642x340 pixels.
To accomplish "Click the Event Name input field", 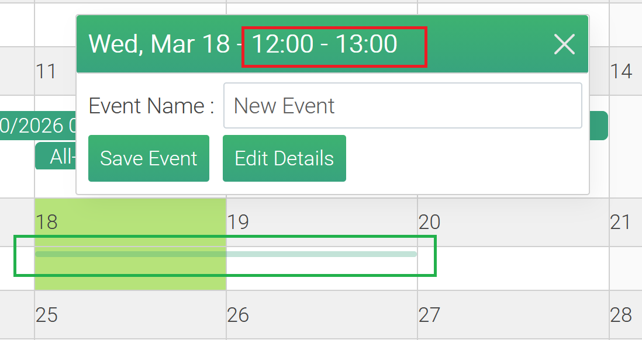I will pos(402,106).
